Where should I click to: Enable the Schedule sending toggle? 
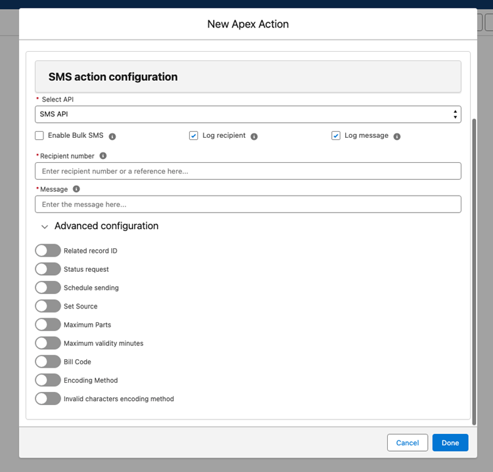point(47,288)
